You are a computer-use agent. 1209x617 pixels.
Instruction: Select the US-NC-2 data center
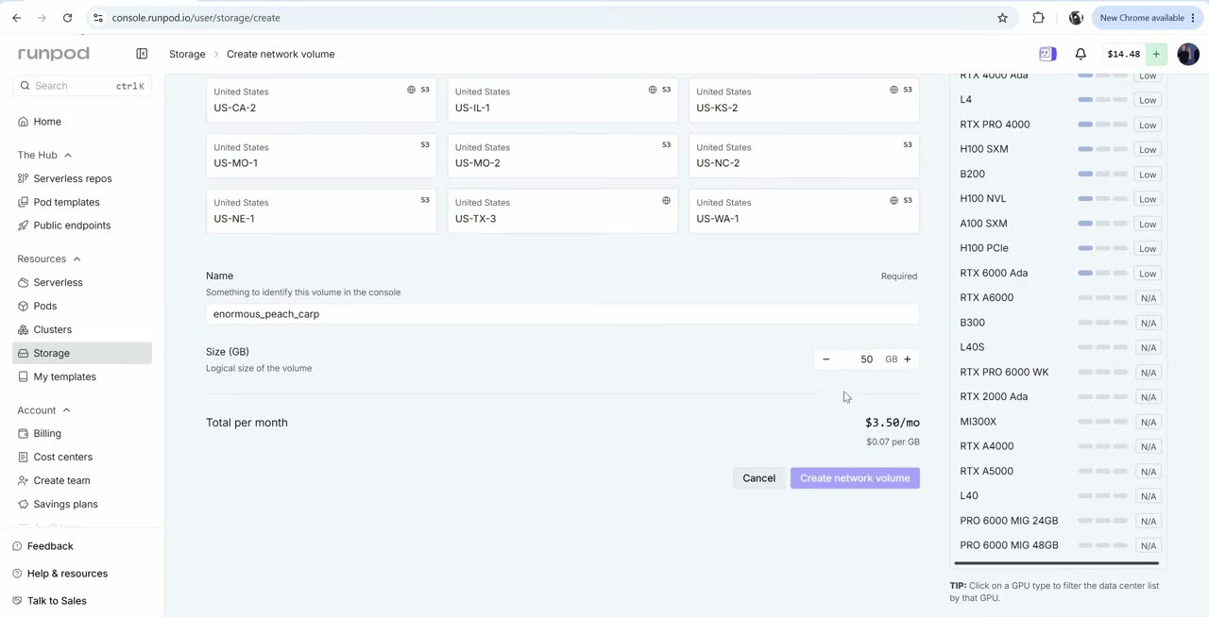[804, 156]
